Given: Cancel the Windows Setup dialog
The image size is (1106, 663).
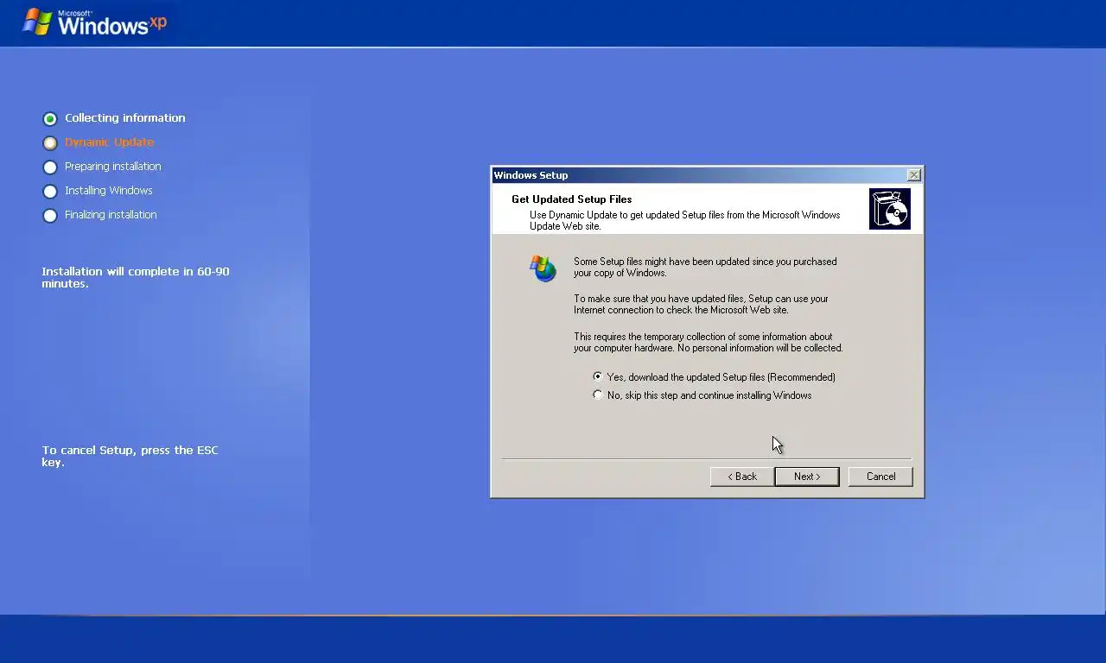Looking at the screenshot, I should coord(880,477).
